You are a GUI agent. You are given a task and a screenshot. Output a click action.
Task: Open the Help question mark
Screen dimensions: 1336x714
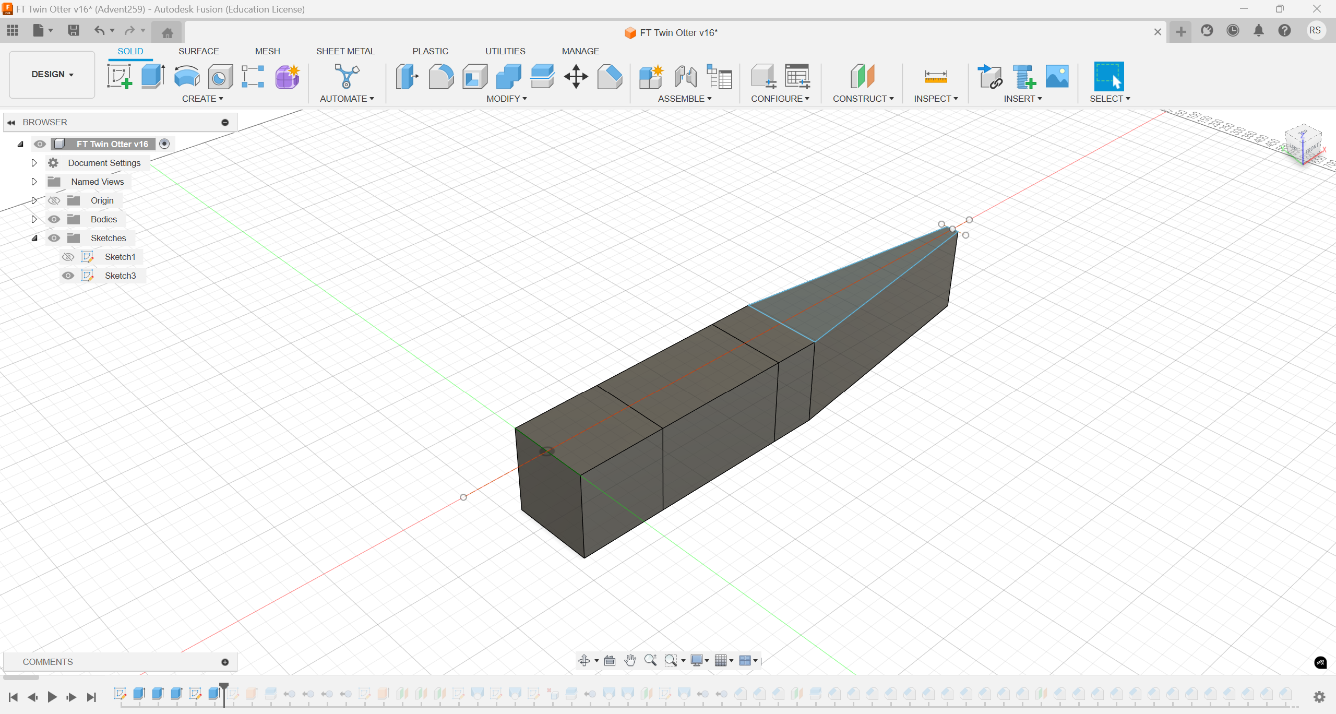point(1284,30)
